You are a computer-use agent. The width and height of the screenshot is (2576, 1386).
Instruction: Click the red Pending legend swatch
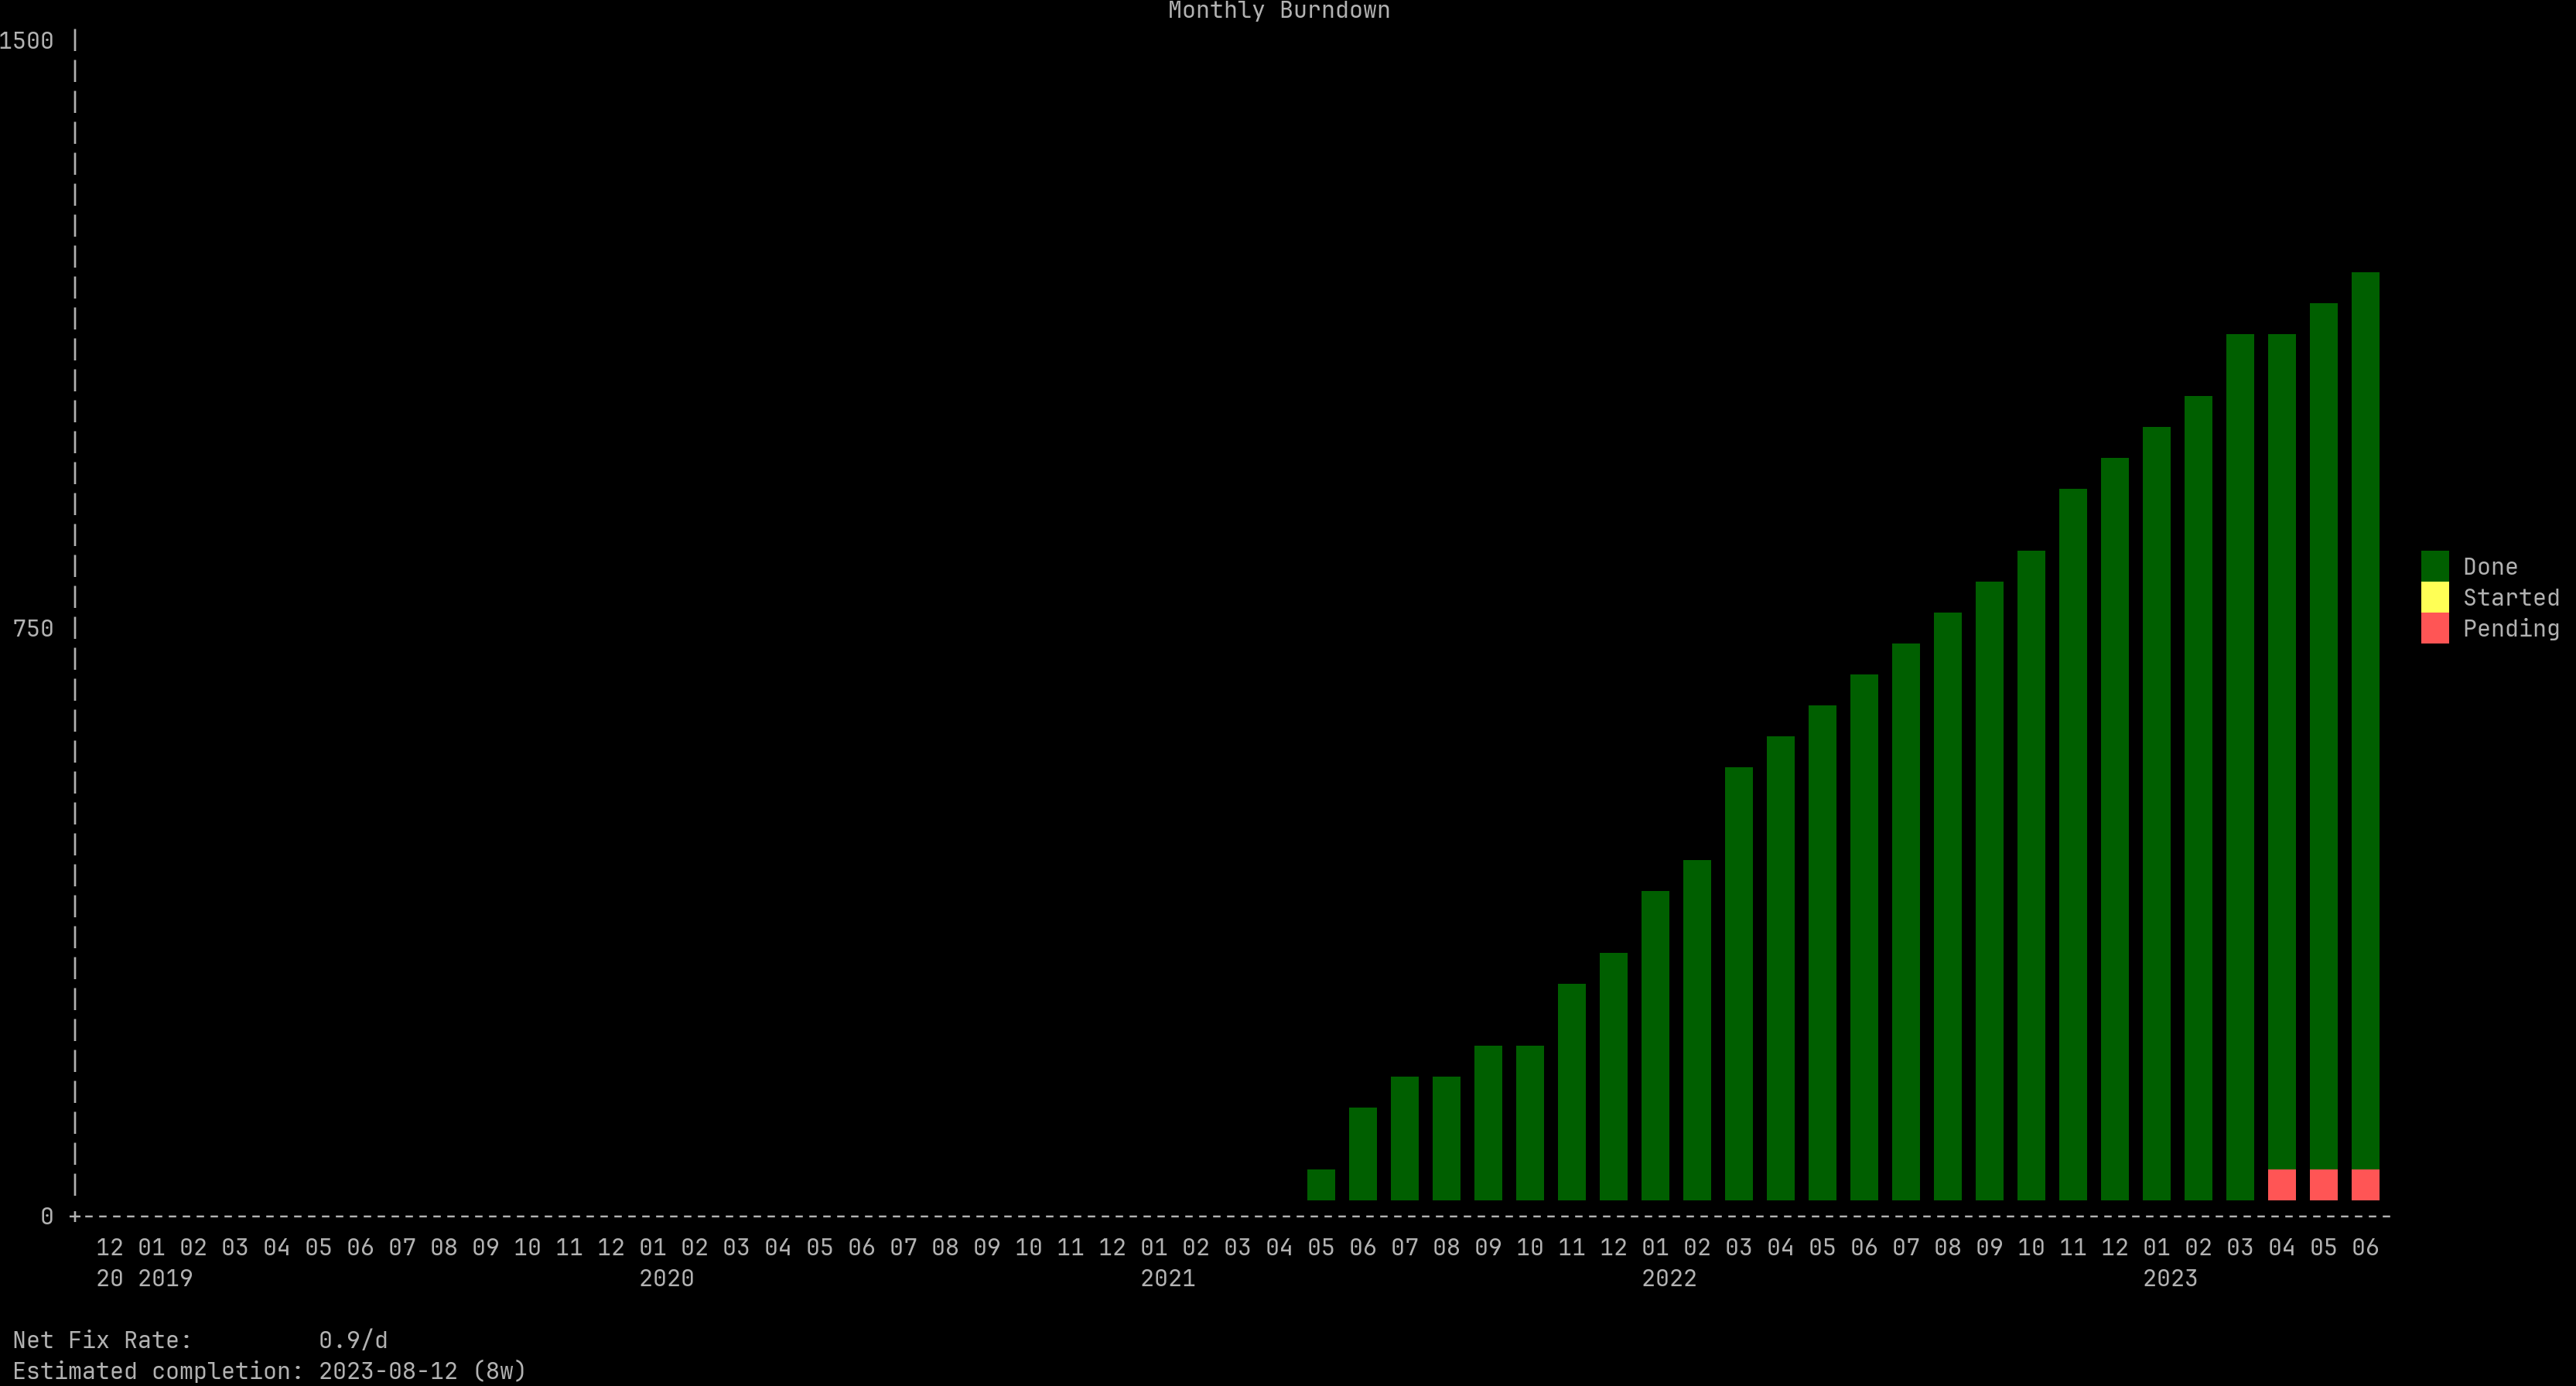click(x=2434, y=628)
